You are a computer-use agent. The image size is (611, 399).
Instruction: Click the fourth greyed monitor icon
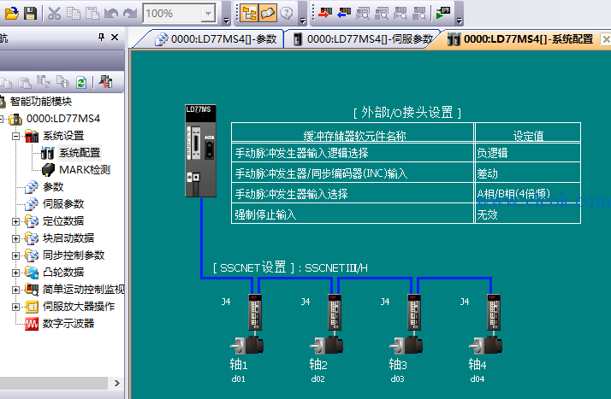coord(419,13)
